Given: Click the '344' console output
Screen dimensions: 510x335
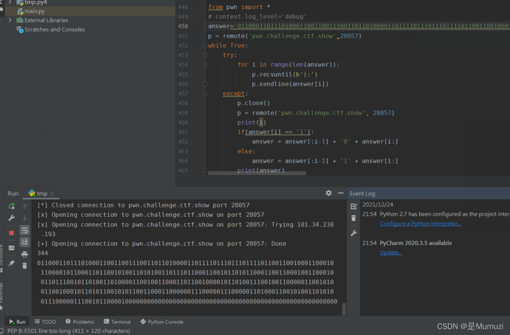Looking at the screenshot, I should click(43, 253).
